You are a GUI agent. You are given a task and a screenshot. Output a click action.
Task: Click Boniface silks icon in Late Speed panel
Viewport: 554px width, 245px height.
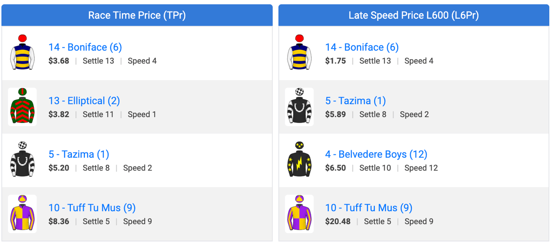(299, 53)
